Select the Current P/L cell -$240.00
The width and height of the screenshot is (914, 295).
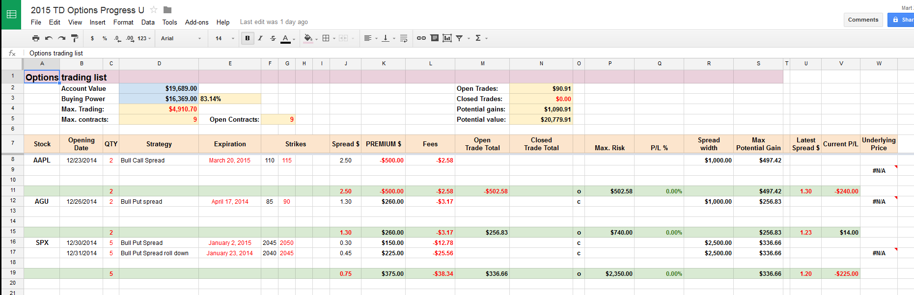[x=841, y=191]
